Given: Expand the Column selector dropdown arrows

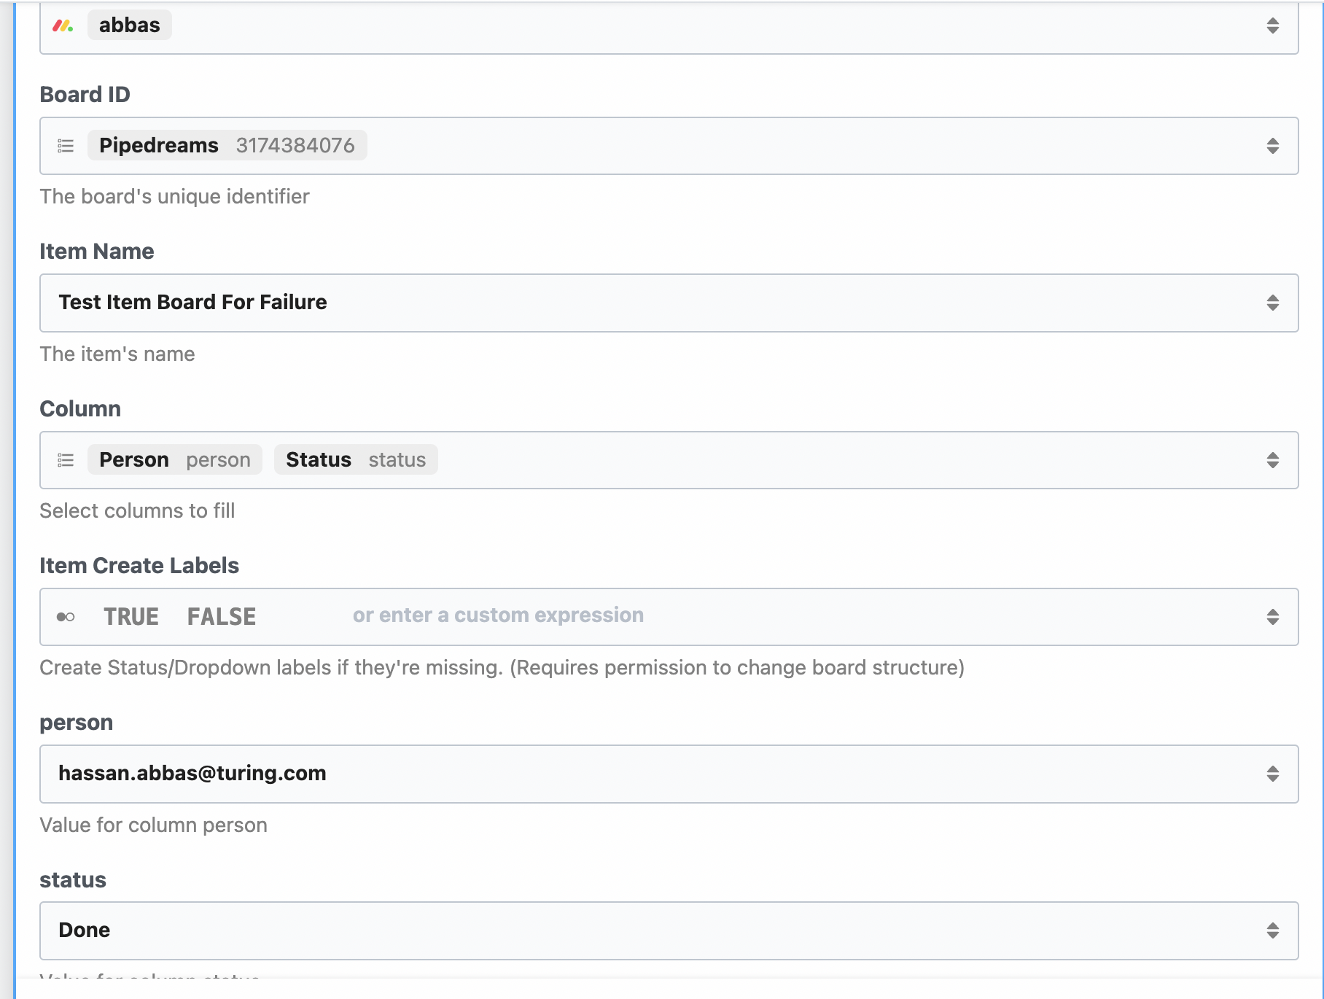Looking at the screenshot, I should [1273, 460].
